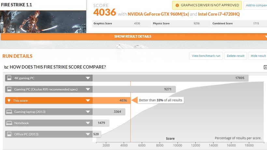The width and height of the screenshot is (267, 150).
Task: Expand the This score row arrow
Action: (x=88, y=101)
